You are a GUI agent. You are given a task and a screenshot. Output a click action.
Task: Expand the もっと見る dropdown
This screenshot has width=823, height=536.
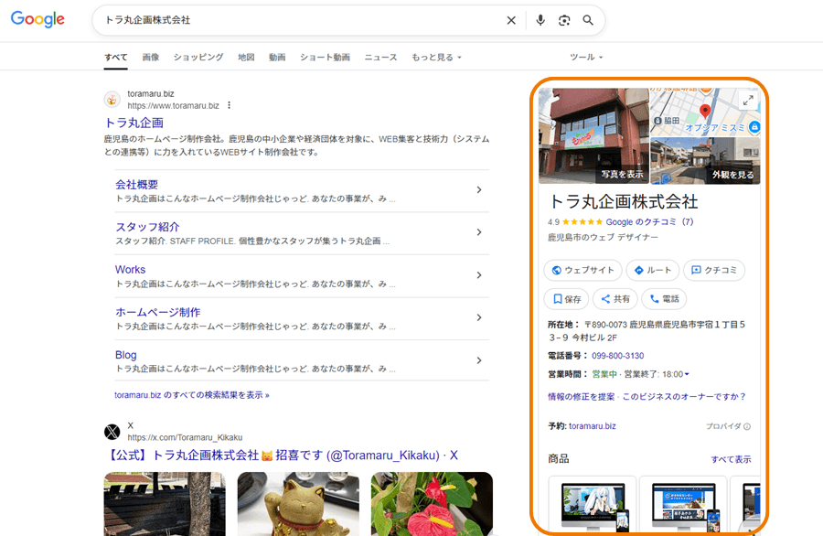pos(436,58)
